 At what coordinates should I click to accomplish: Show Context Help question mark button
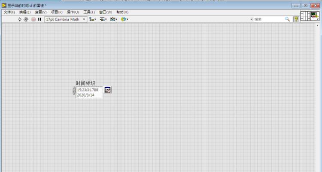pyautogui.click(x=296, y=19)
